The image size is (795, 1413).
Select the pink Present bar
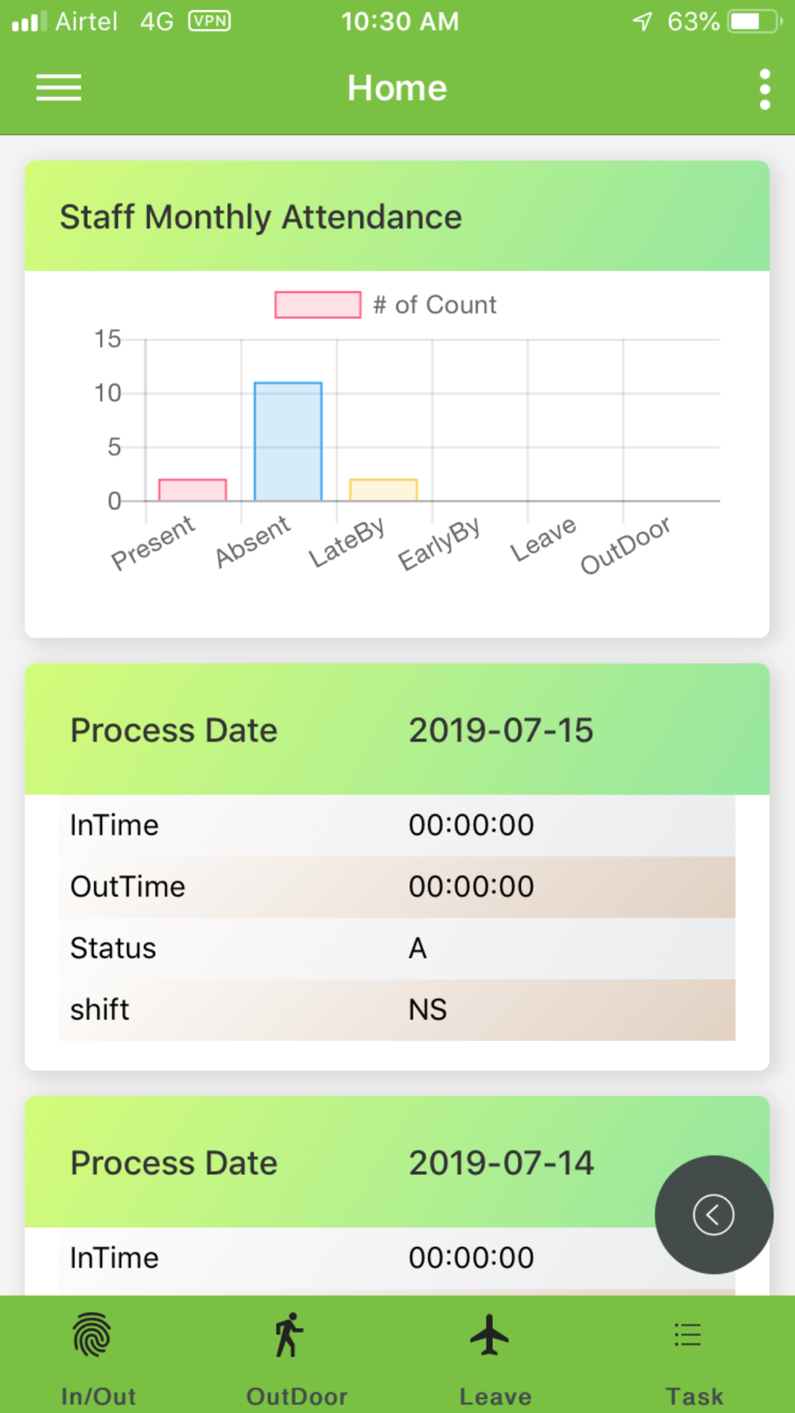tap(192, 490)
